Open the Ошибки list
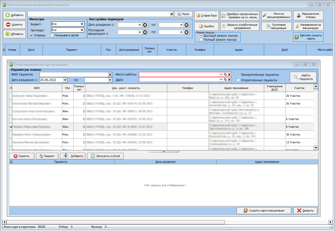 click(206, 26)
